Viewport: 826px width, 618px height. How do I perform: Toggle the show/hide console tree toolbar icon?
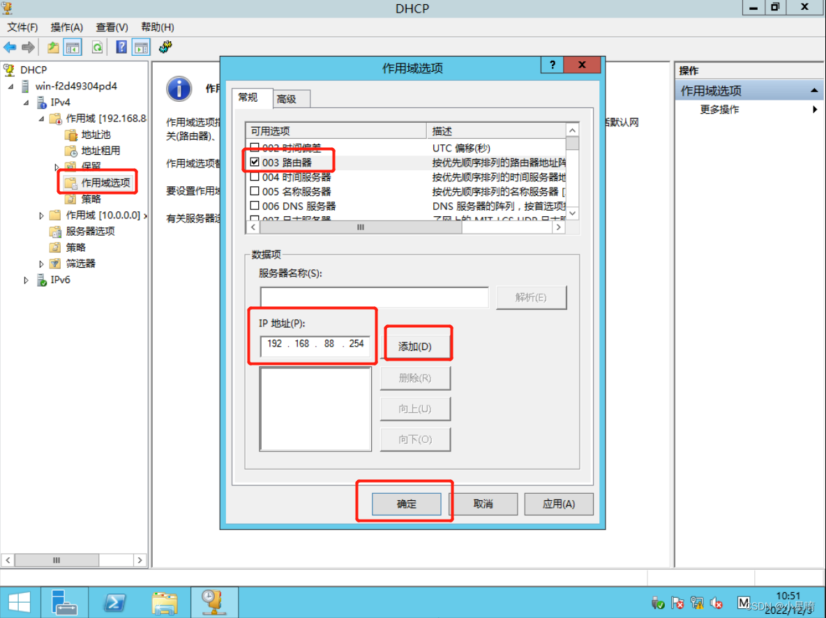click(73, 47)
